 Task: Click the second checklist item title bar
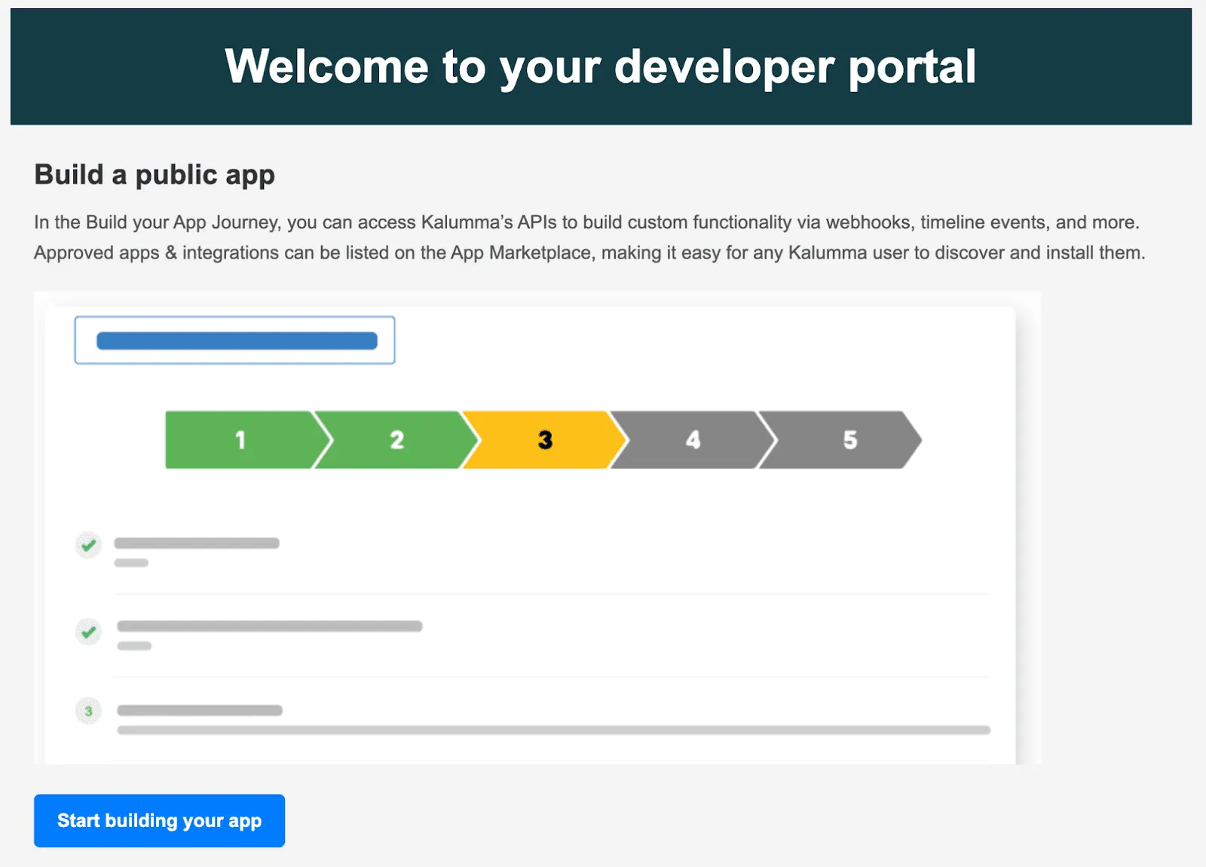[269, 626]
